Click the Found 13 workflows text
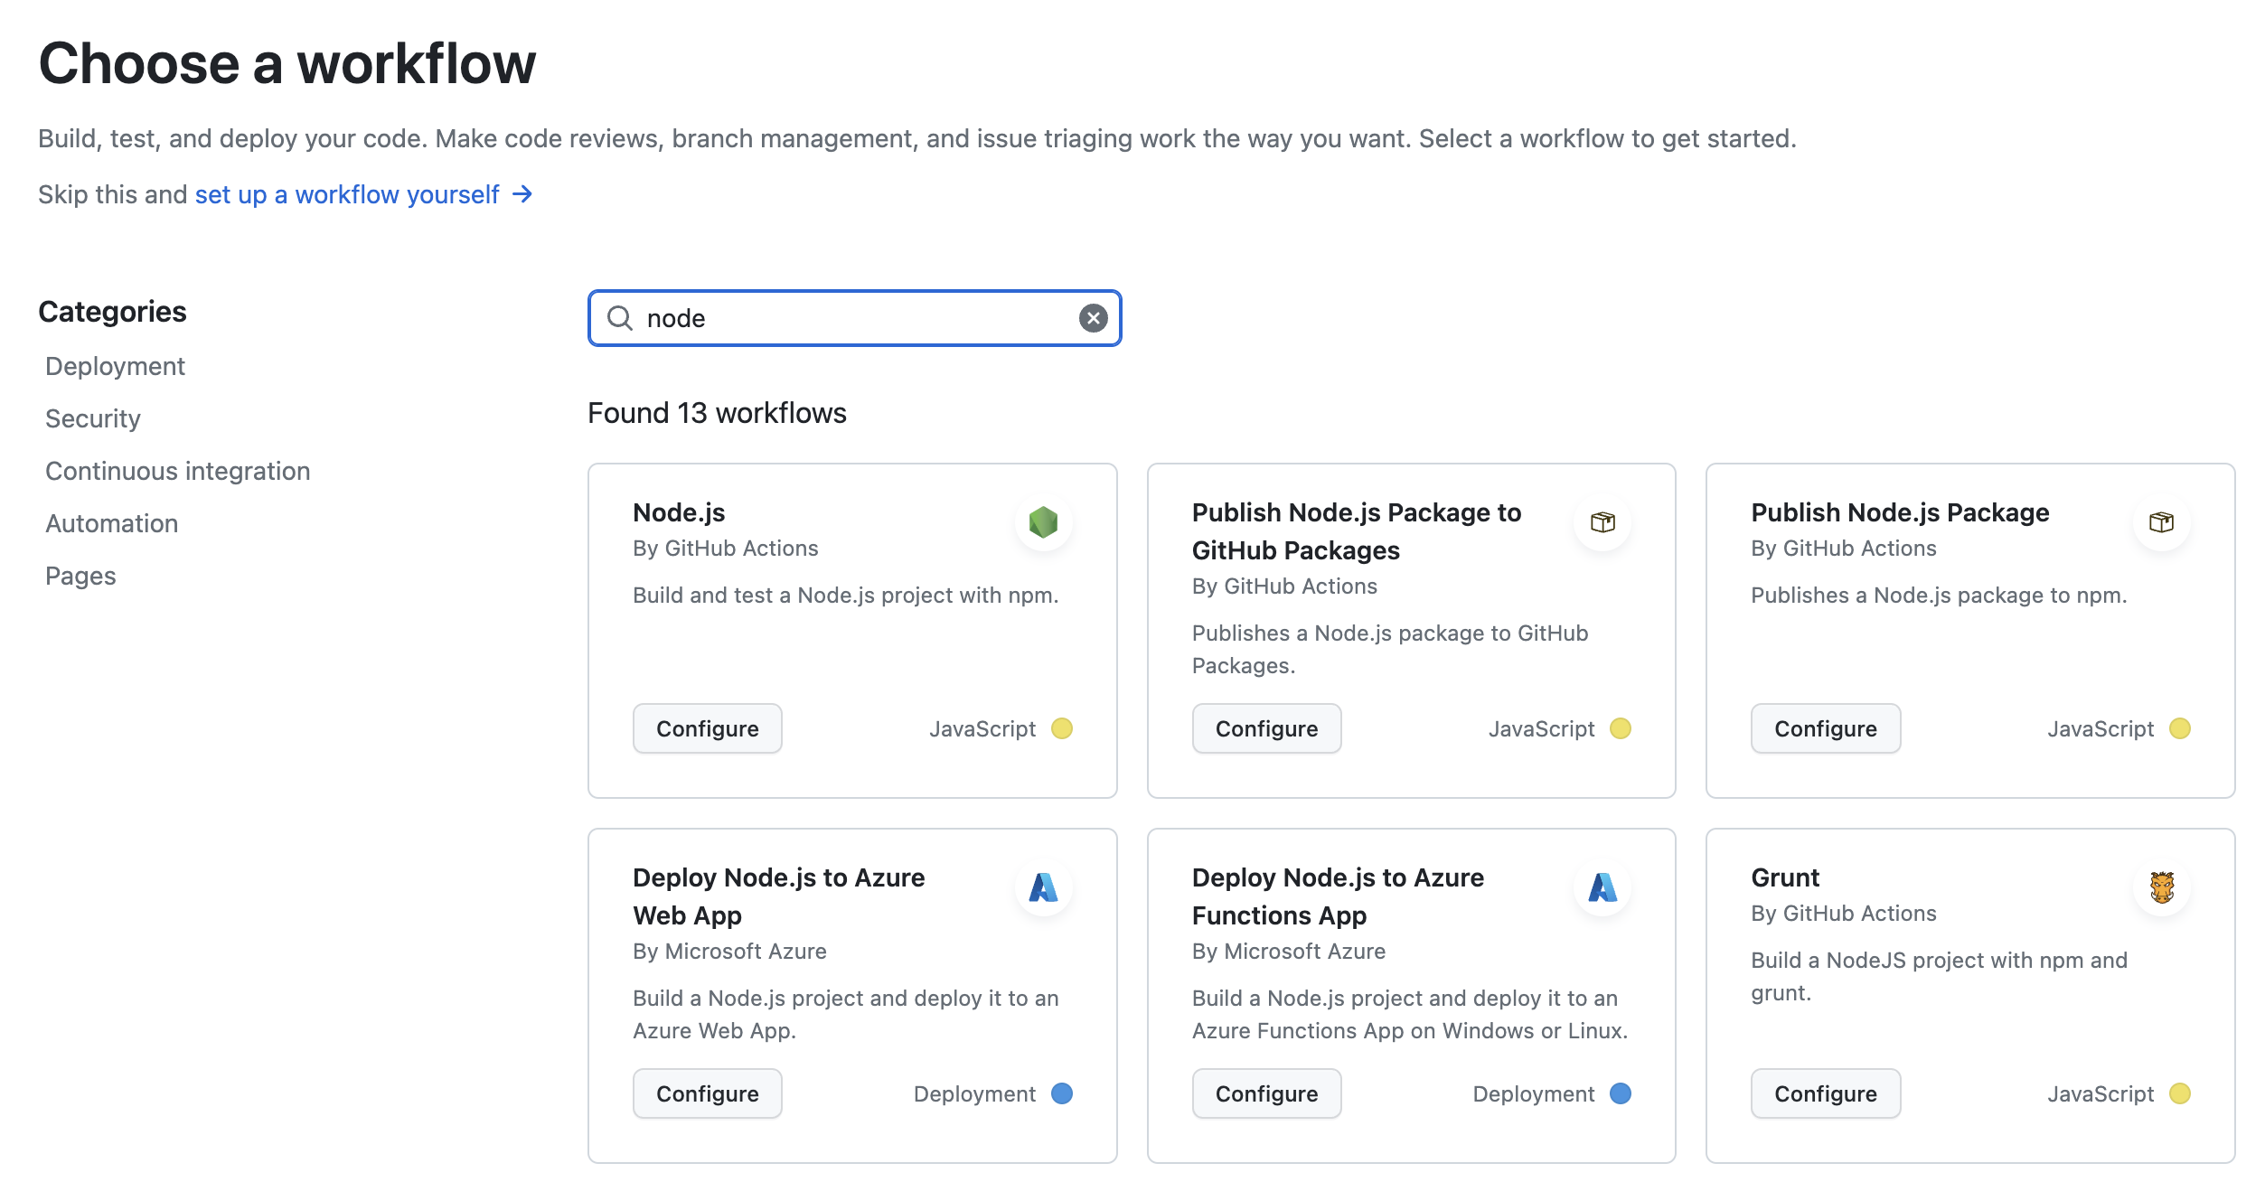 click(717, 413)
